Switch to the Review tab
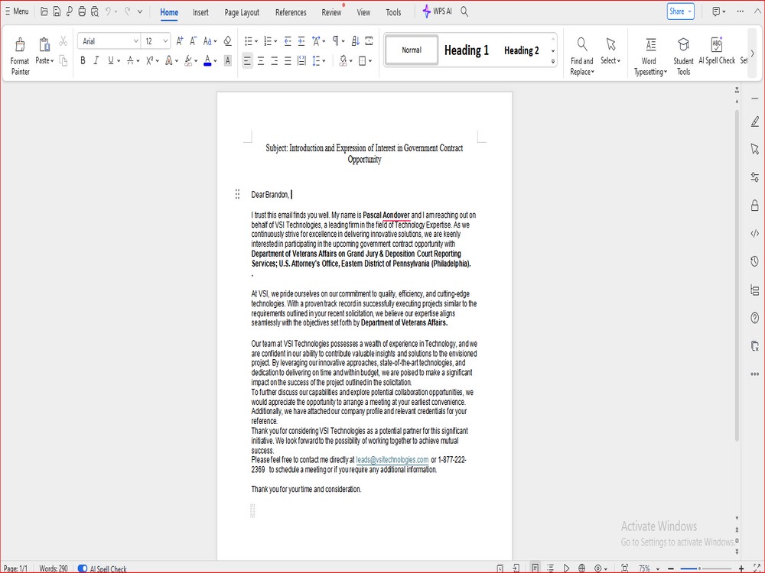The width and height of the screenshot is (765, 573). [331, 12]
